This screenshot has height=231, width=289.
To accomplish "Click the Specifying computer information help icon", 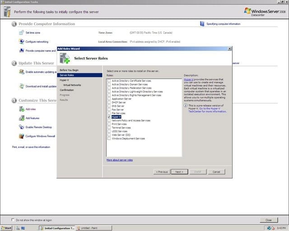I will click(x=202, y=24).
